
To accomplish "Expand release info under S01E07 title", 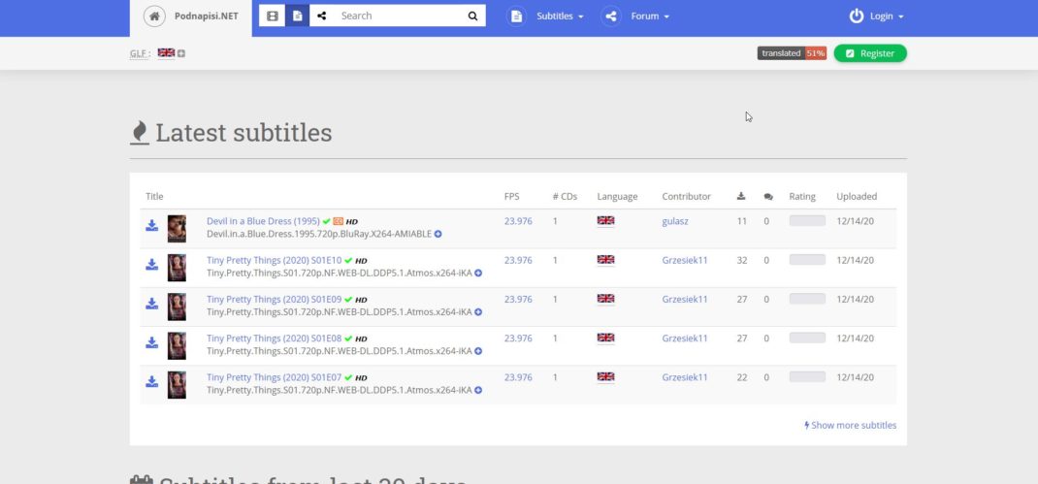I will tap(478, 390).
